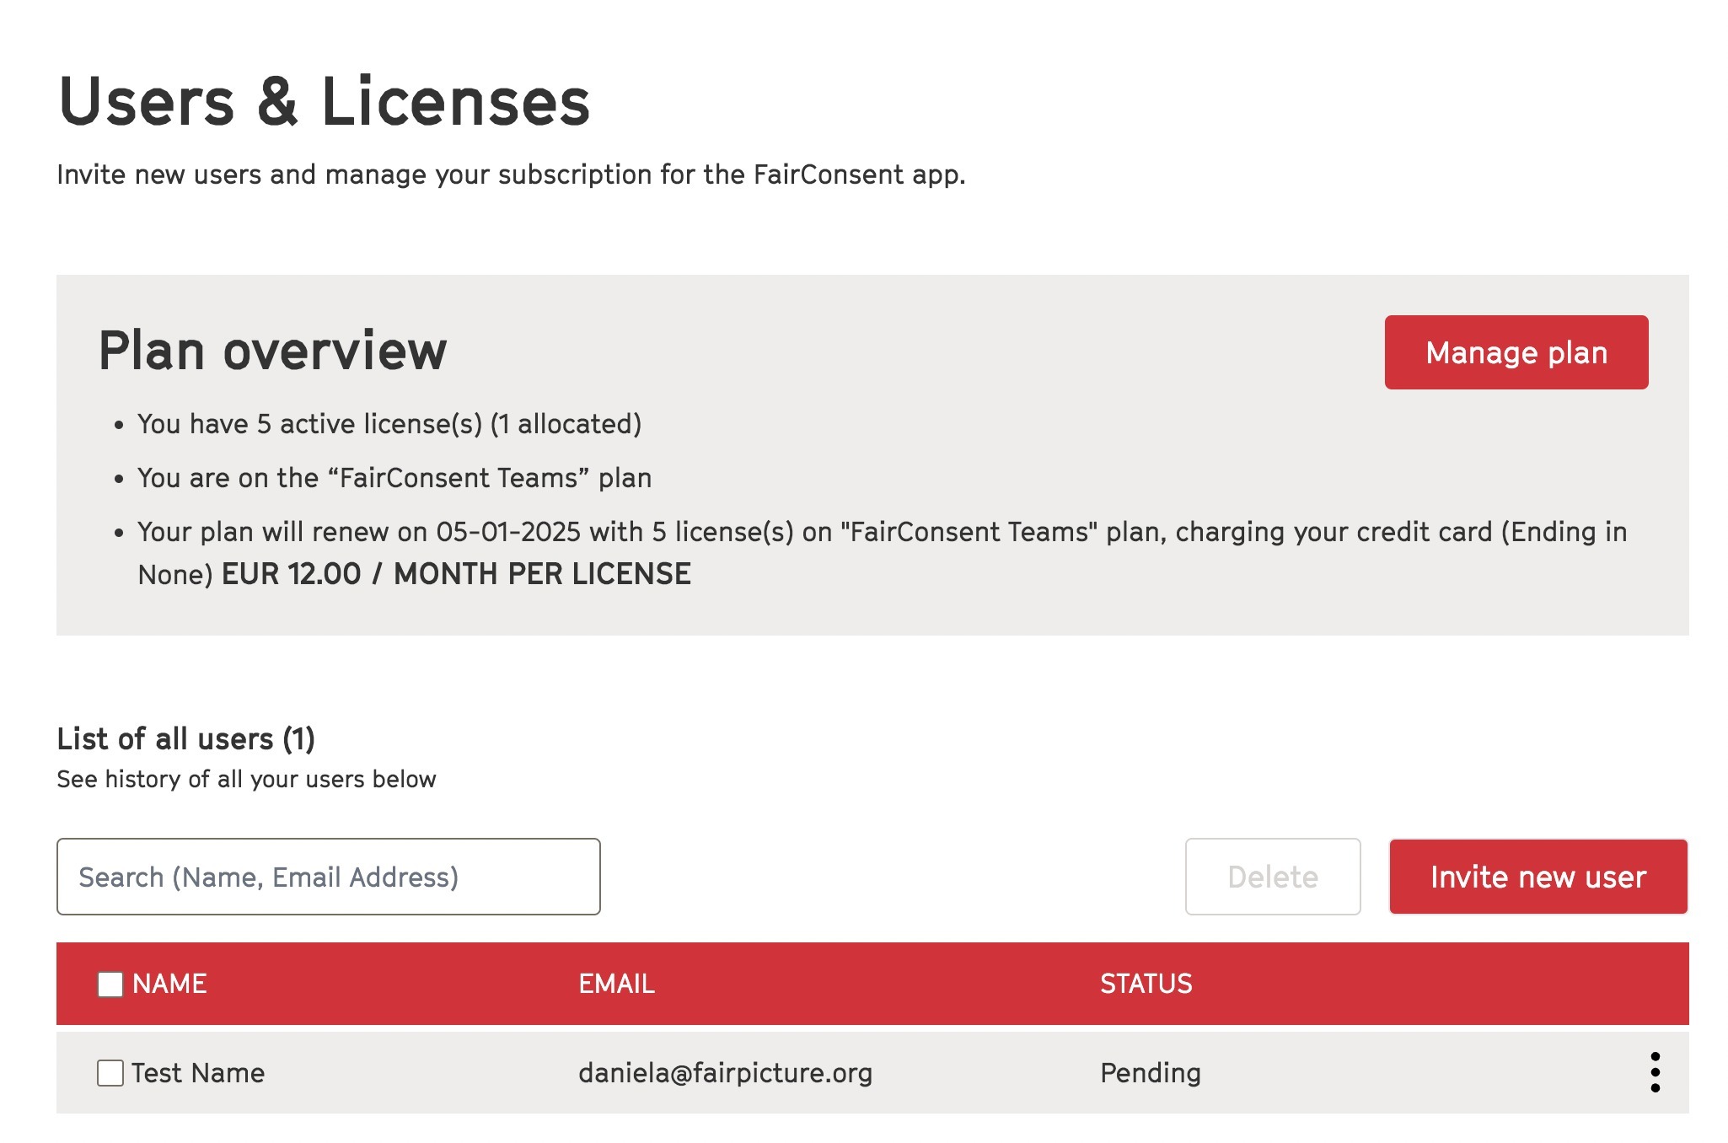The width and height of the screenshot is (1728, 1143).
Task: Invite a new user
Action: [1538, 877]
